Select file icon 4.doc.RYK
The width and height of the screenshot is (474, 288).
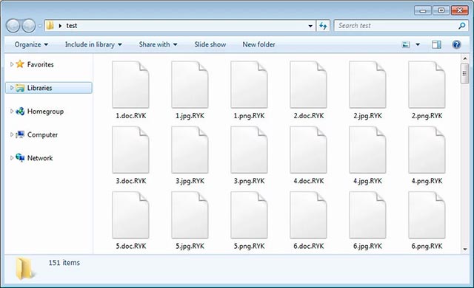[308, 150]
